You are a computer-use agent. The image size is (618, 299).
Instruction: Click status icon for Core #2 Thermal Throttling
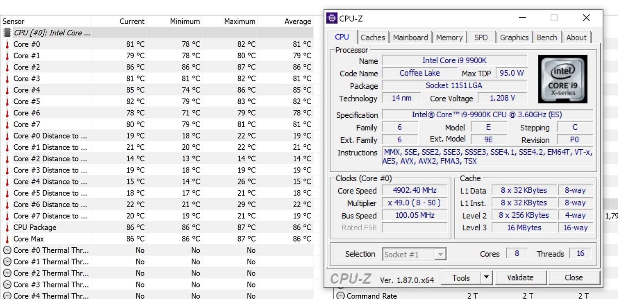[7, 273]
